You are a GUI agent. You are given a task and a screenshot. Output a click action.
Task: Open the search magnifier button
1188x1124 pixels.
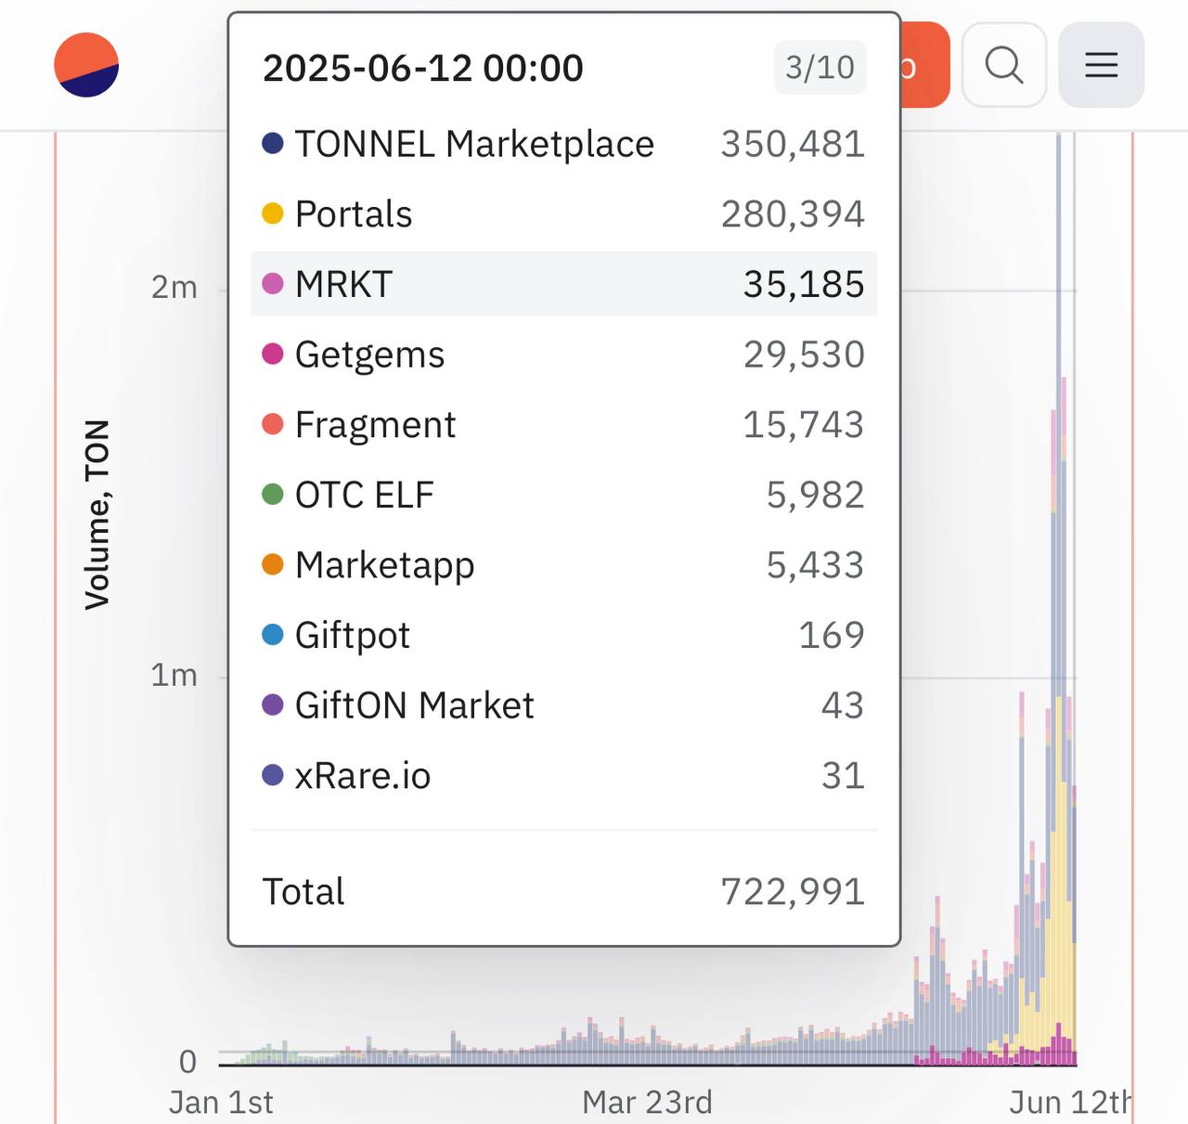click(1004, 65)
